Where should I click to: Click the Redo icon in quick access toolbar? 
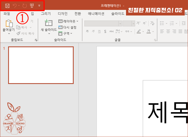click(25, 6)
